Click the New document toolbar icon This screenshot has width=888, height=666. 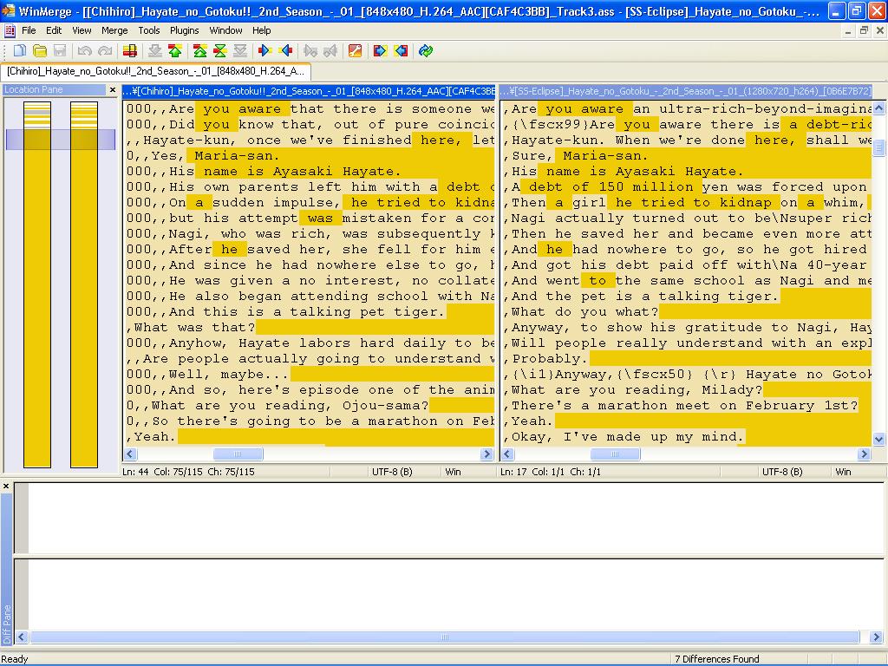point(20,51)
